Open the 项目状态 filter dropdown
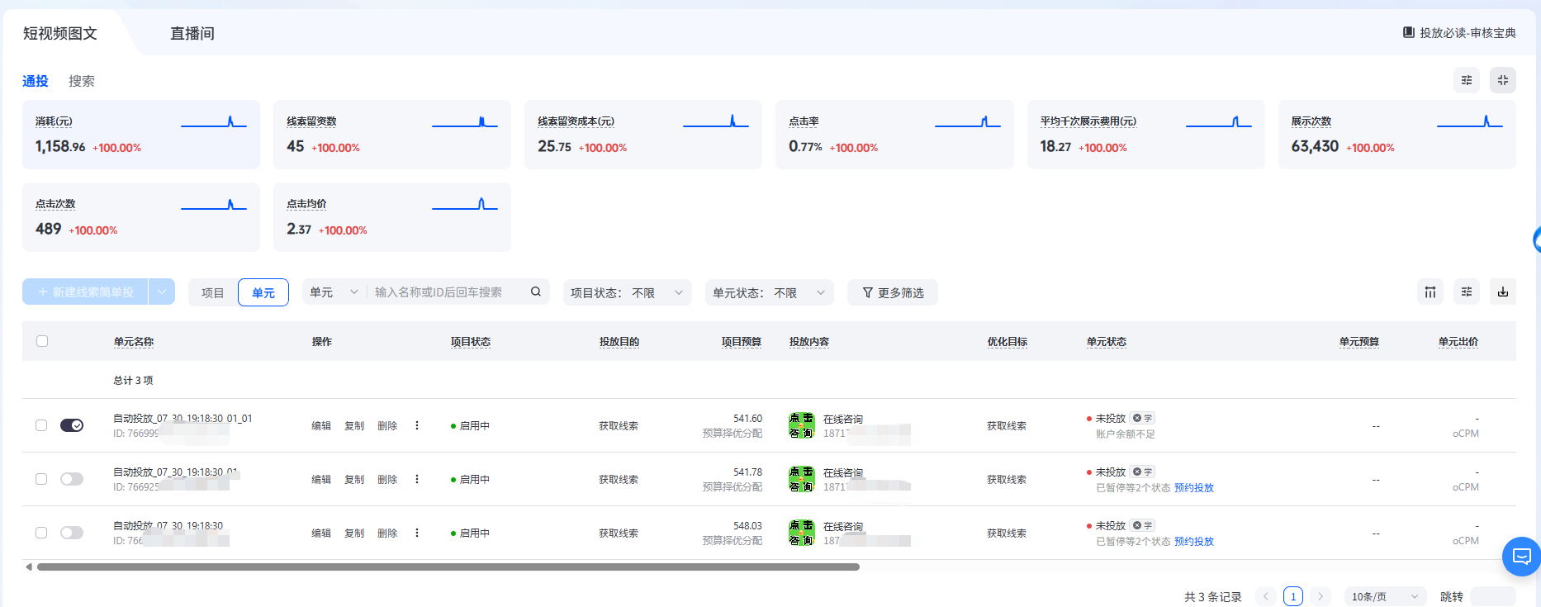This screenshot has width=1541, height=607. click(628, 292)
